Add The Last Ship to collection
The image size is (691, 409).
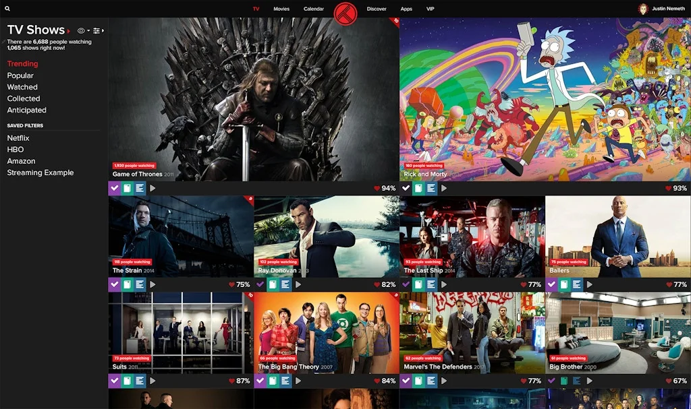tap(418, 284)
